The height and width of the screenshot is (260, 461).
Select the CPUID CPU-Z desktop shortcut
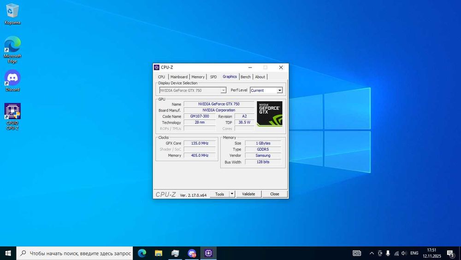pos(12,116)
